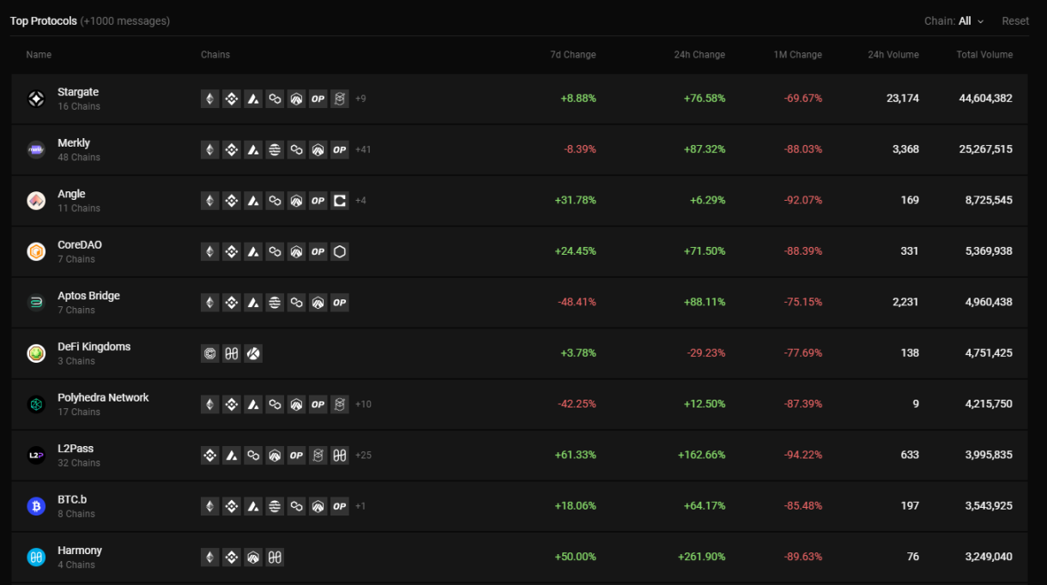Click the Chains column header
The width and height of the screenshot is (1047, 585).
pyautogui.click(x=215, y=55)
